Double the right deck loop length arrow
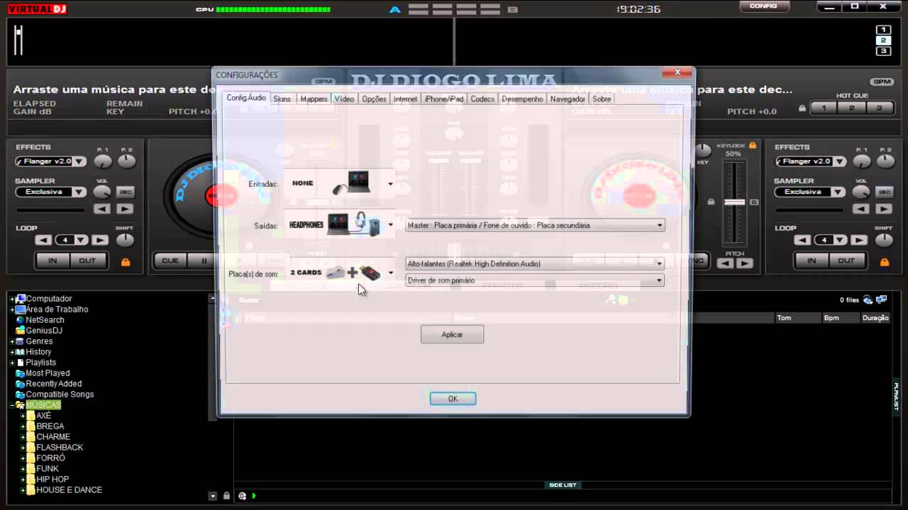 pos(859,240)
